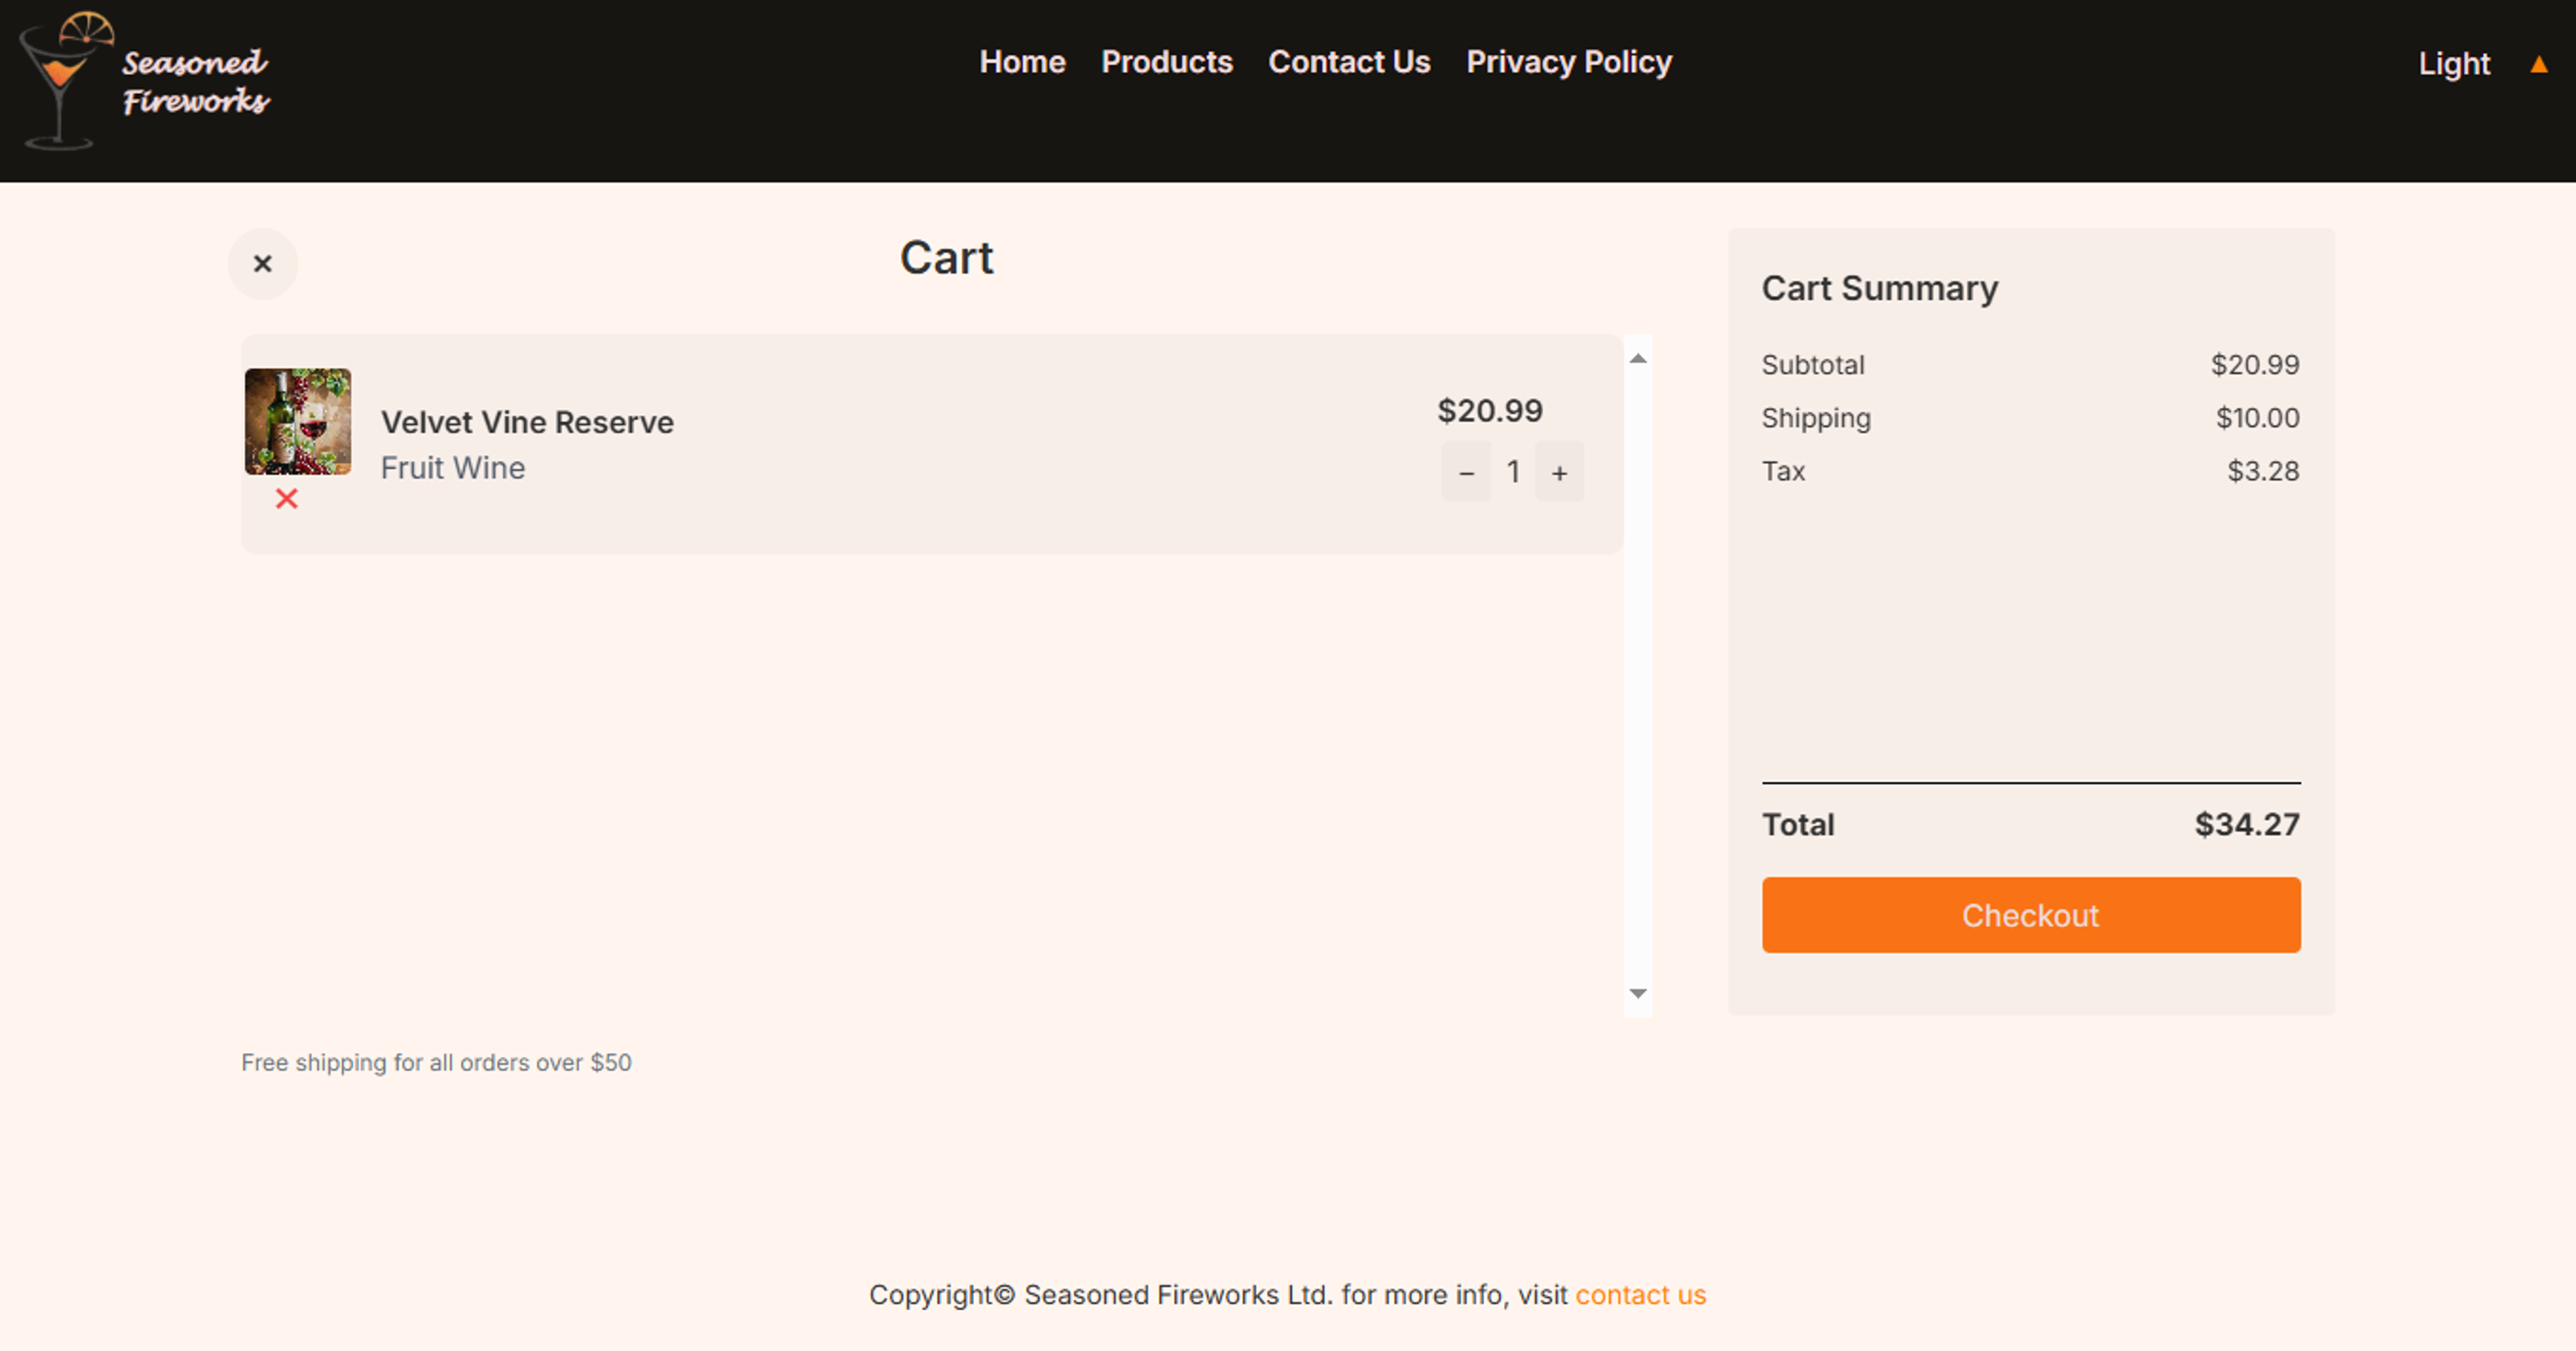Click the Seasoned Fireworks cocktail logo
The width and height of the screenshot is (2576, 1351).
tap(66, 80)
